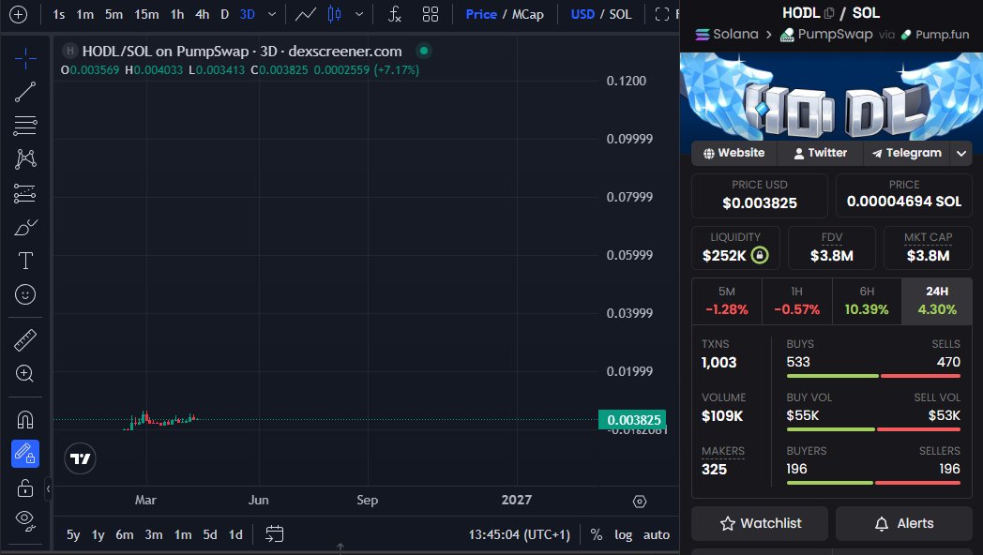Collapse the drawing toolbar side arrow

point(48,489)
